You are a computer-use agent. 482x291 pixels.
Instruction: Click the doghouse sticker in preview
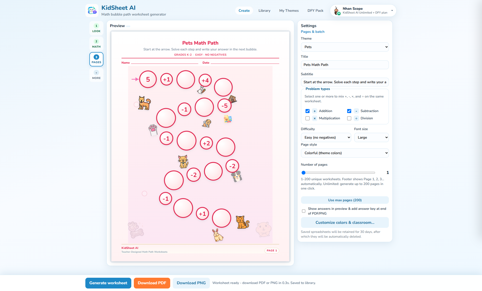(233, 99)
